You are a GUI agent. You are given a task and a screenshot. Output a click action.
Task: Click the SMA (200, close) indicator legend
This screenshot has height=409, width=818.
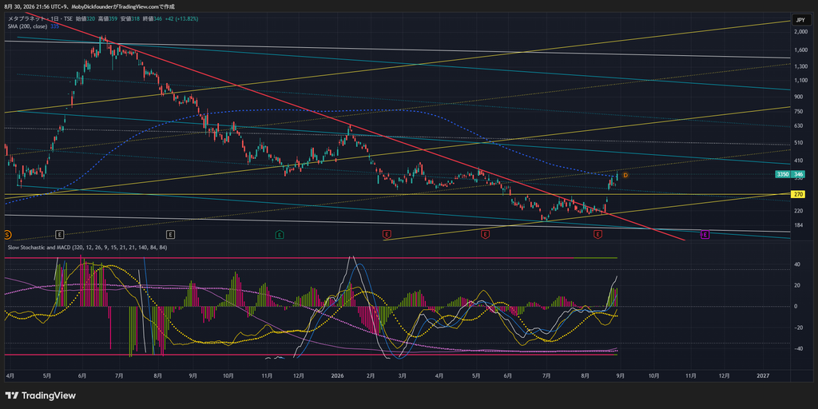click(x=28, y=26)
